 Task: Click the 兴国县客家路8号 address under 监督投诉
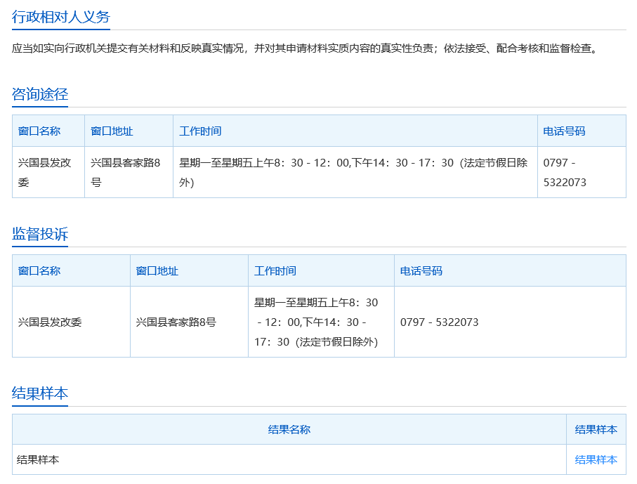(x=176, y=322)
